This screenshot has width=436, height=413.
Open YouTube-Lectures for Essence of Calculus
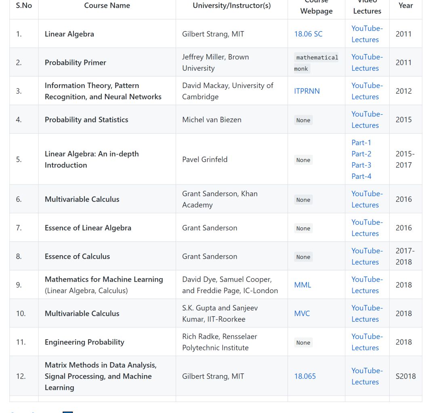(367, 256)
